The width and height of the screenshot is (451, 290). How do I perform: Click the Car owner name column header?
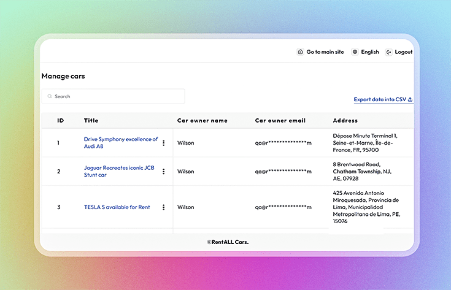(202, 120)
